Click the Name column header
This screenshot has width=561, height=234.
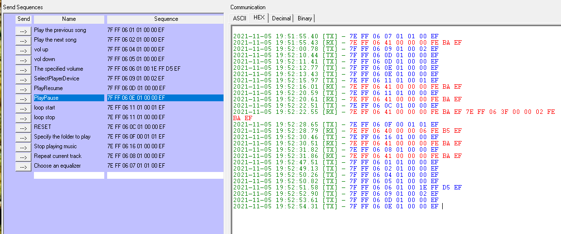69,19
